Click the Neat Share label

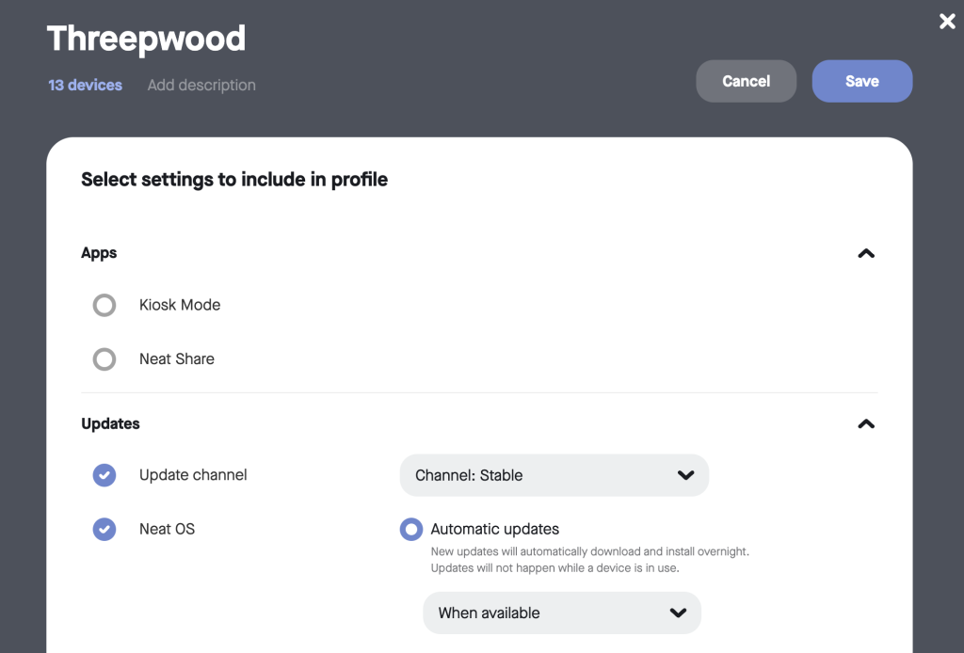176,358
